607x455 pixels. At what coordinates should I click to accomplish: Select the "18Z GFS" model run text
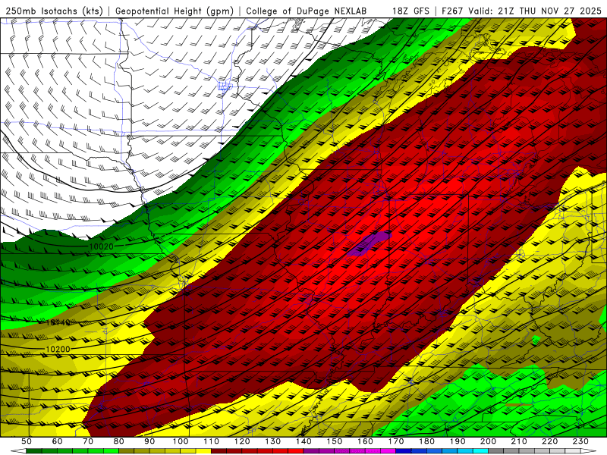(410, 11)
